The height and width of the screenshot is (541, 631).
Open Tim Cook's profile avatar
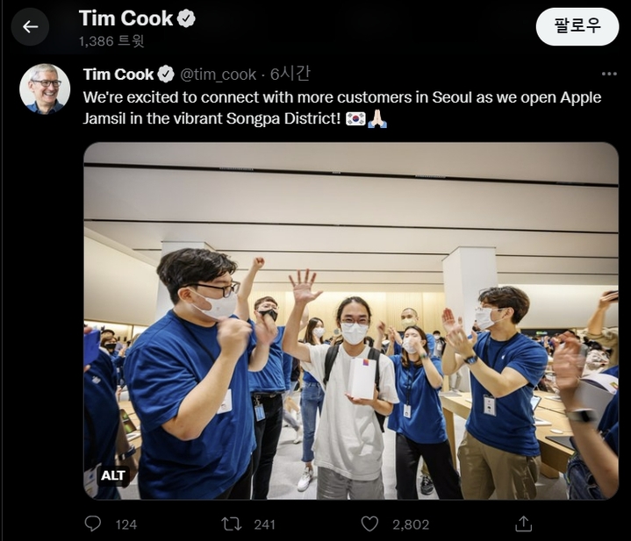coord(45,89)
